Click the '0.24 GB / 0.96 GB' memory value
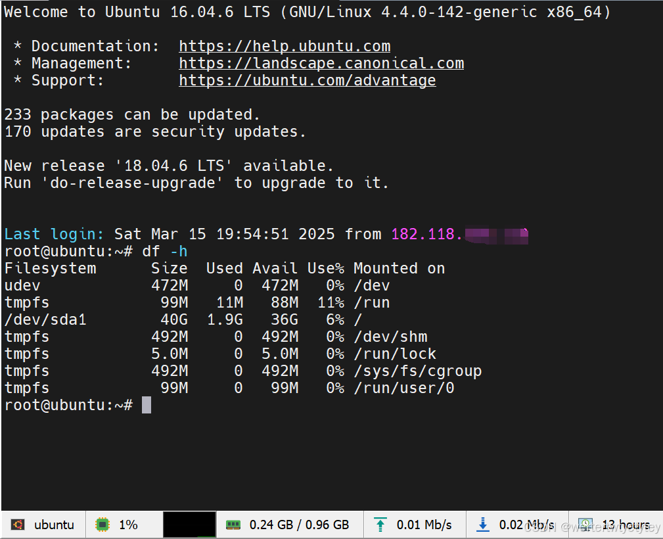This screenshot has width=663, height=539. (300, 525)
